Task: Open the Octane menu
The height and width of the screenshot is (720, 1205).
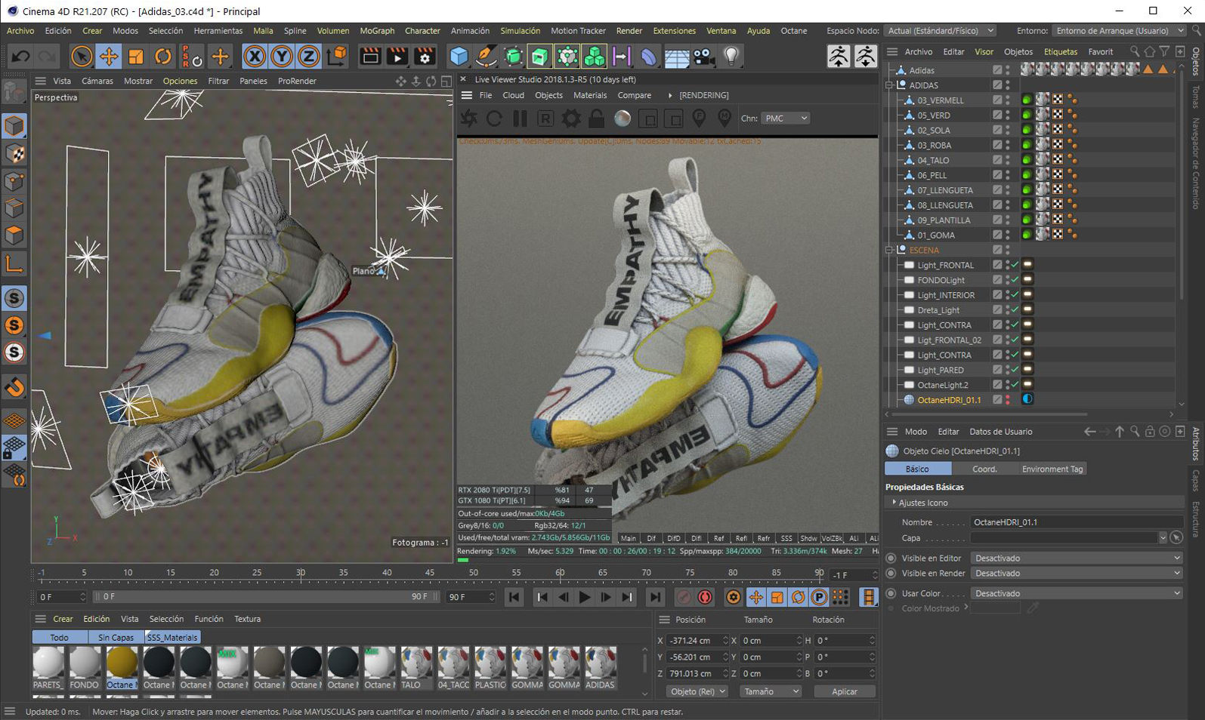Action: (x=793, y=31)
